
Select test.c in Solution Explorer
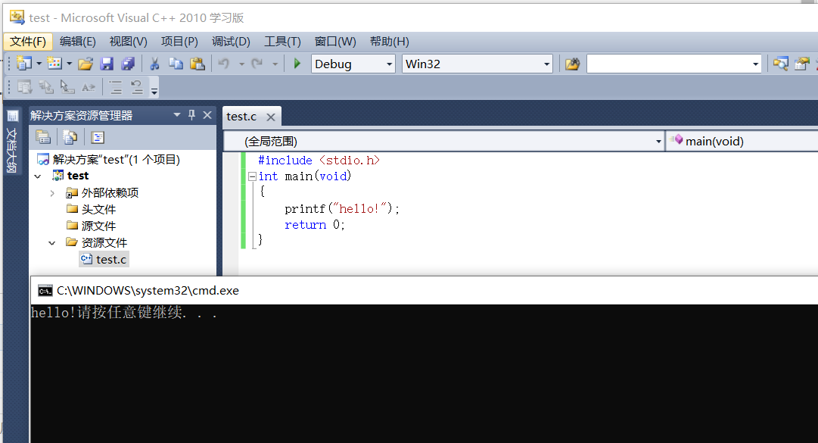click(108, 259)
